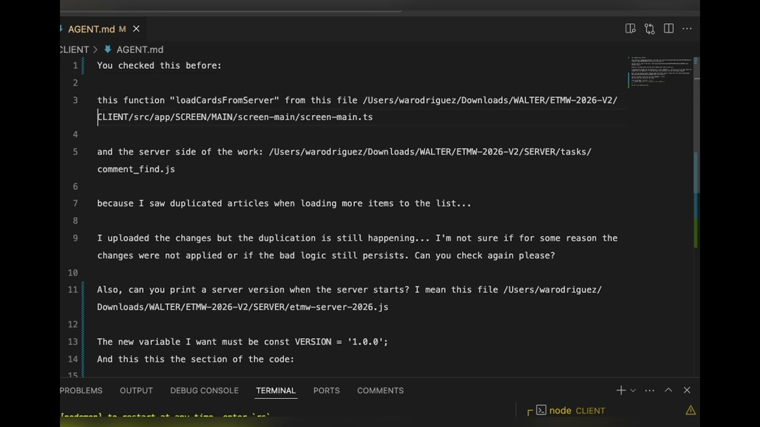Click the terminal warning triangle icon
The width and height of the screenshot is (760, 427).
coord(691,410)
